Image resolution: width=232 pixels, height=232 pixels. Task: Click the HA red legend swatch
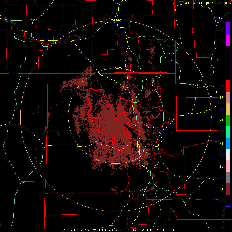coord(228,86)
